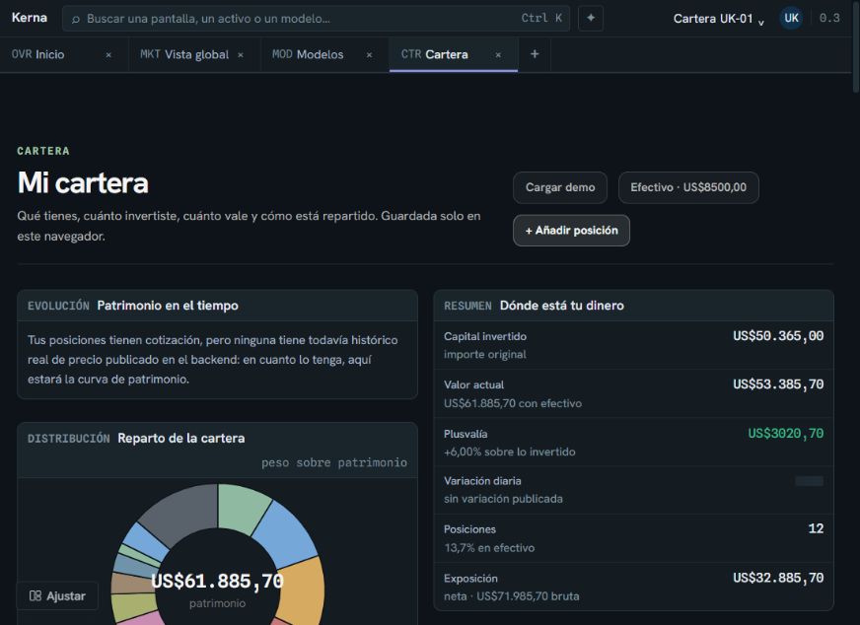Click the Exposición value US$32.885,70
This screenshot has height=625, width=860.
click(x=778, y=578)
